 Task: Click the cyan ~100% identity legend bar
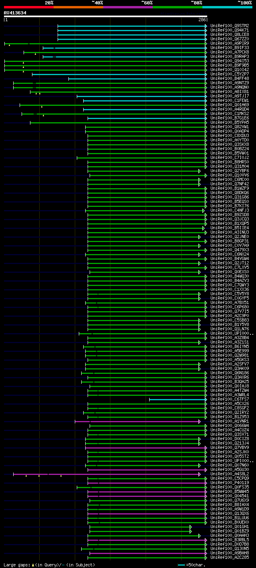pyautogui.click(x=227, y=7)
